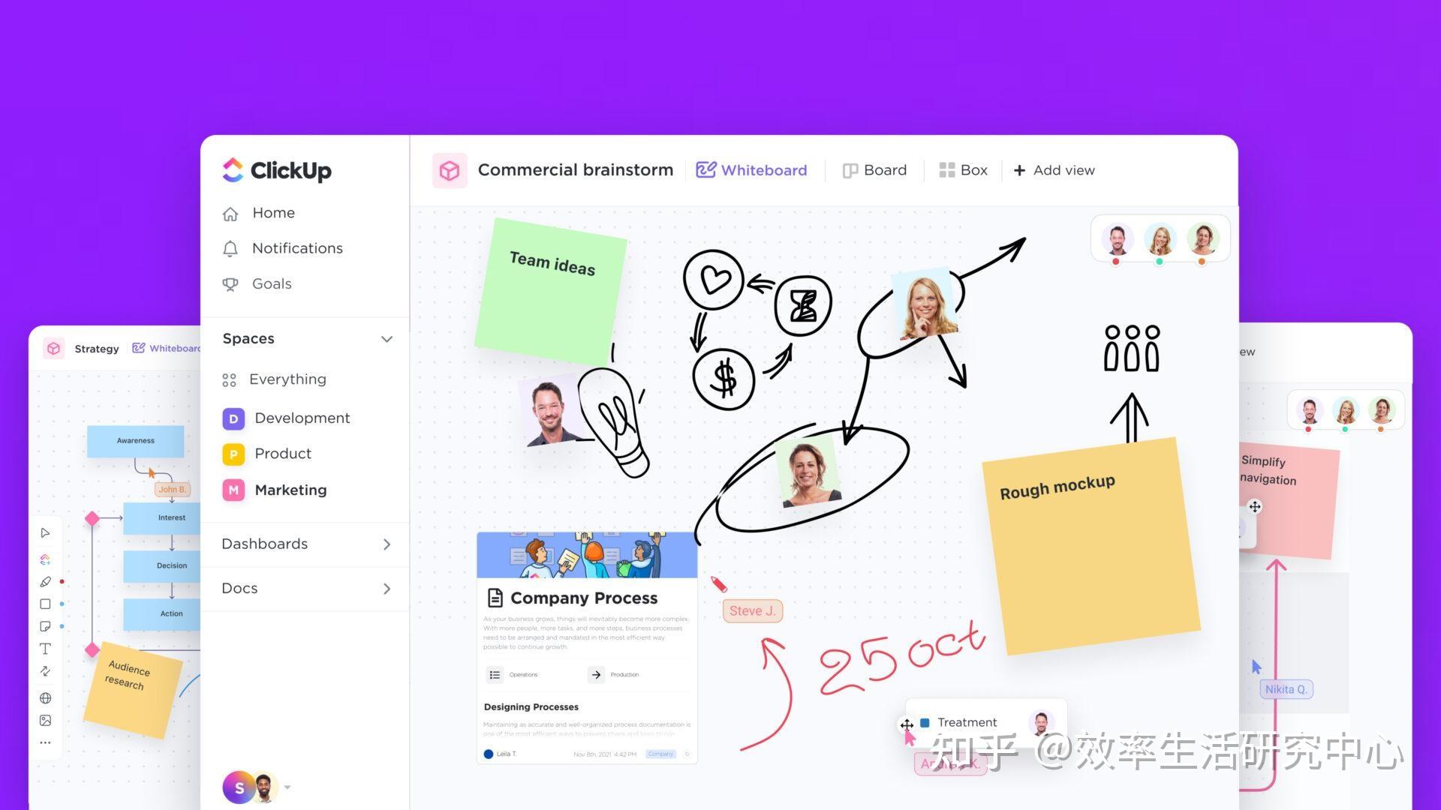
Task: Click the Add view button
Action: point(1054,170)
